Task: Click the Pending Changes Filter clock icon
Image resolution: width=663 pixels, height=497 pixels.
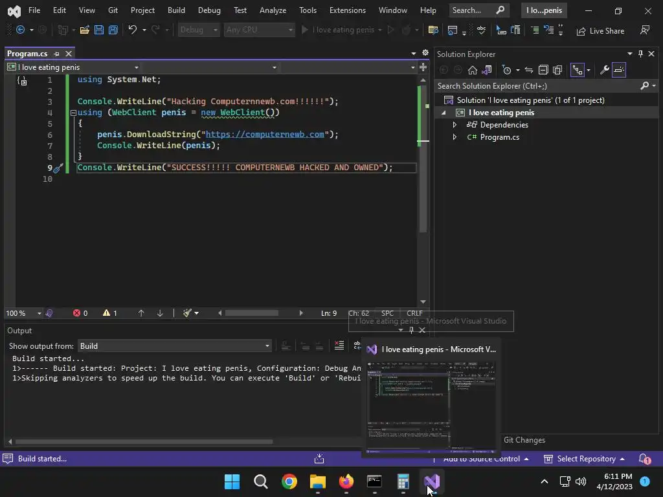Action: pyautogui.click(x=506, y=70)
